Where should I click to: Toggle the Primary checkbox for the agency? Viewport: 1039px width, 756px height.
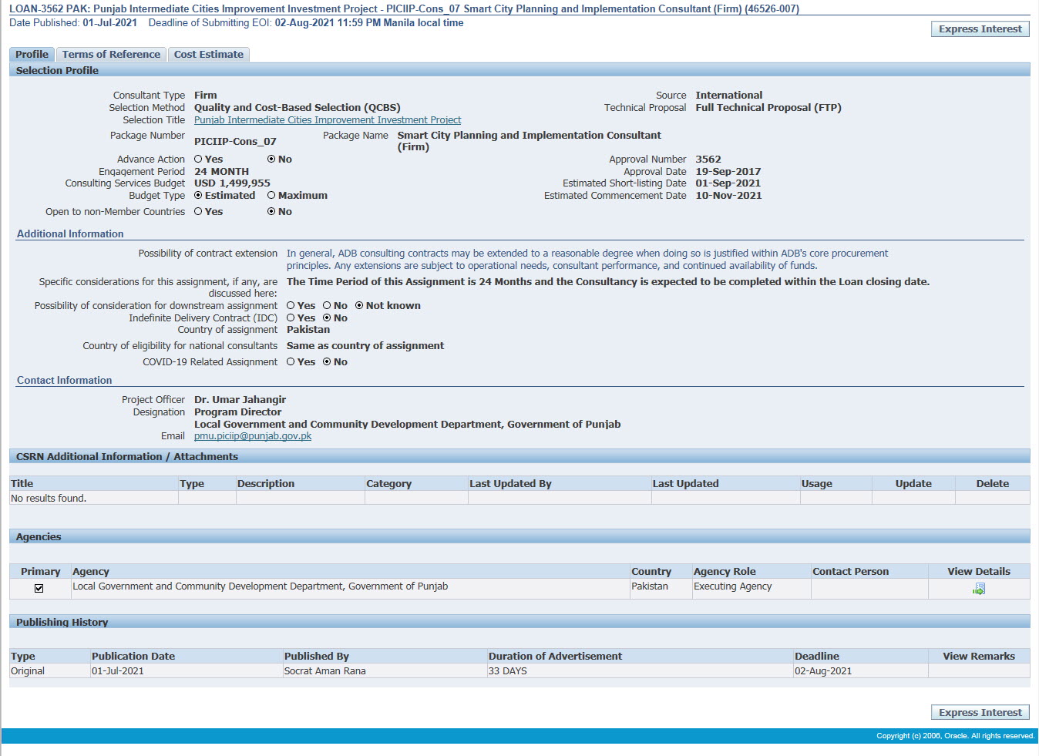(39, 588)
